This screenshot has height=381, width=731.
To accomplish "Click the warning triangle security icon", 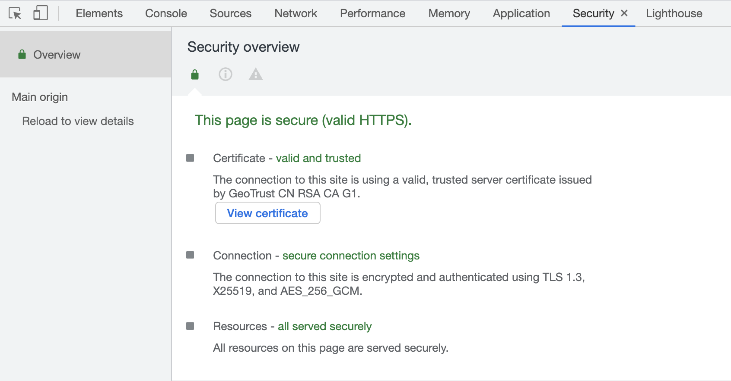I will coord(256,75).
